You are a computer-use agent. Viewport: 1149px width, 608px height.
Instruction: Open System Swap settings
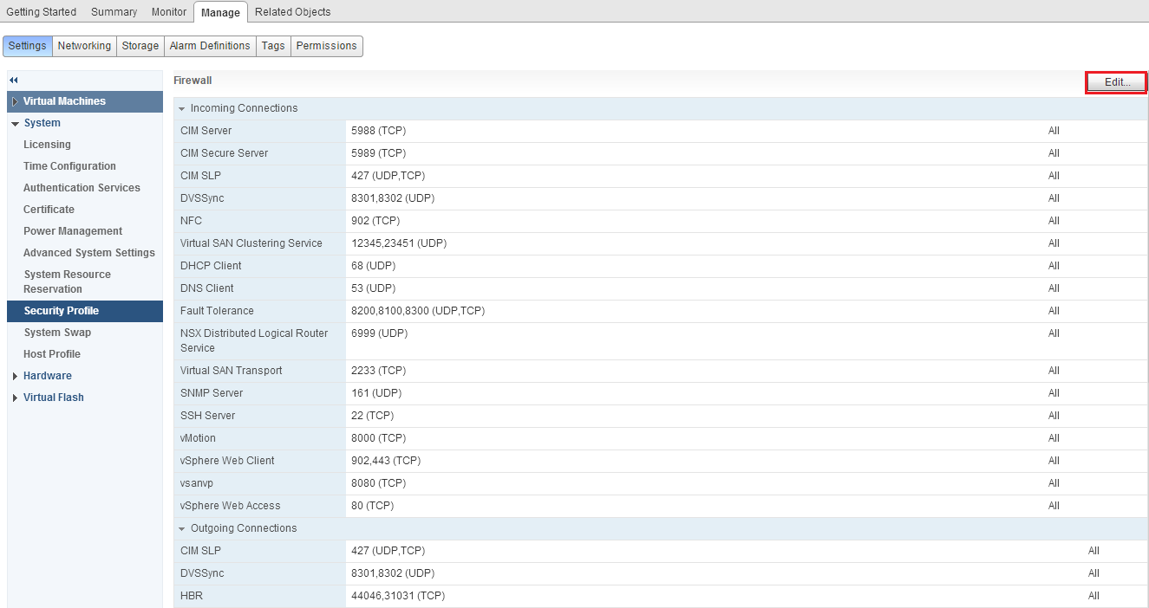coord(57,333)
